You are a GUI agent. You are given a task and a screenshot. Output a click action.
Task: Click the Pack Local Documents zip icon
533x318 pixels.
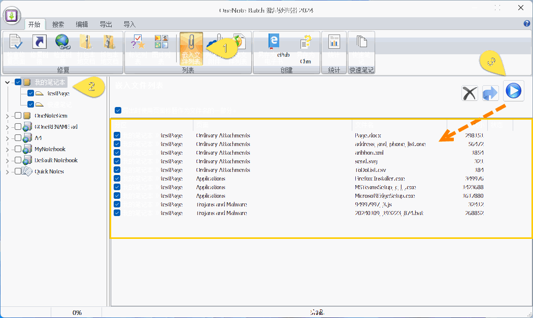click(x=86, y=42)
